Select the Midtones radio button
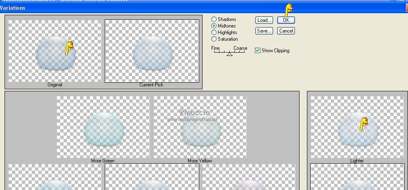The height and width of the screenshot is (190, 408). point(214,25)
